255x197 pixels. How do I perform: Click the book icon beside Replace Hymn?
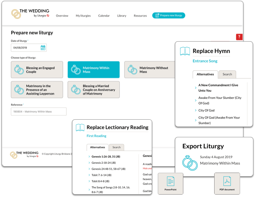185,51
